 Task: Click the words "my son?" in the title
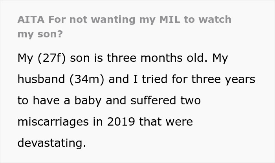(40, 34)
